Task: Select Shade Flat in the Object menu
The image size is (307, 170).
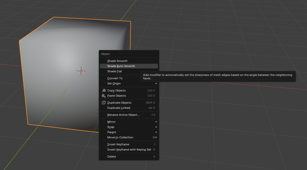Action: point(115,71)
